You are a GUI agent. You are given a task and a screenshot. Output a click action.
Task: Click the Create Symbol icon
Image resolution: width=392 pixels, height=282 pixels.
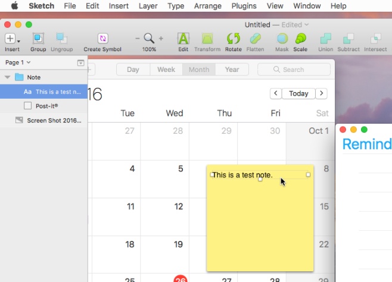coord(102,39)
